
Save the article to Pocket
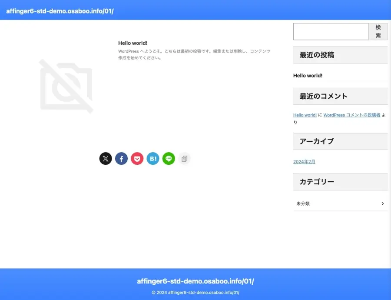click(x=137, y=158)
